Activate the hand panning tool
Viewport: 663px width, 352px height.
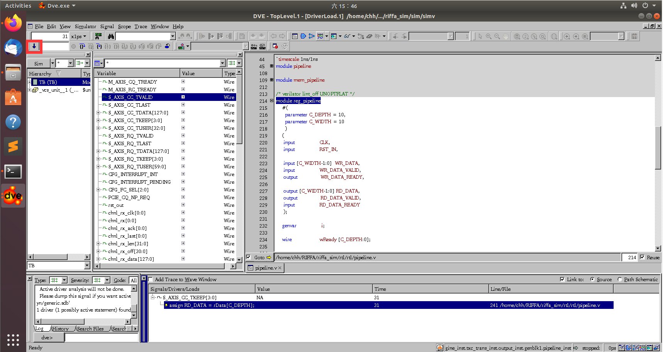coord(506,36)
